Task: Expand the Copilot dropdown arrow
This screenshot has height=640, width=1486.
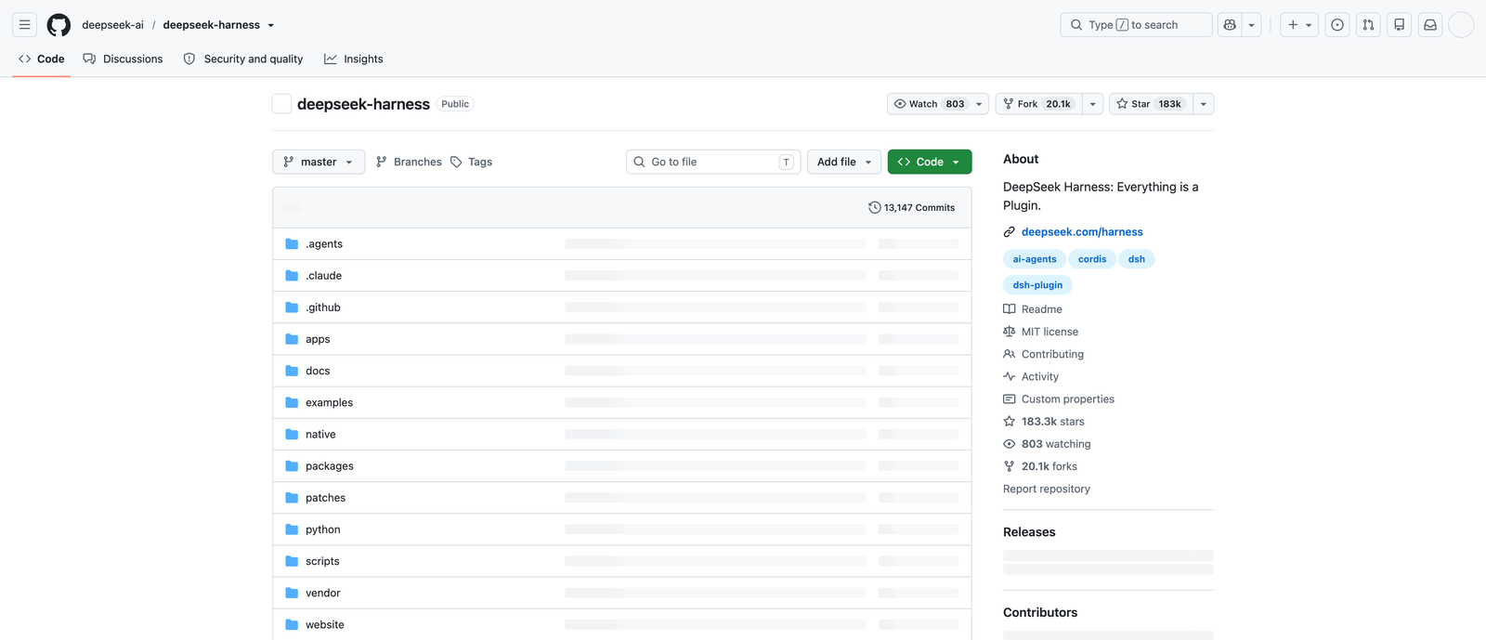Action: pyautogui.click(x=1252, y=25)
